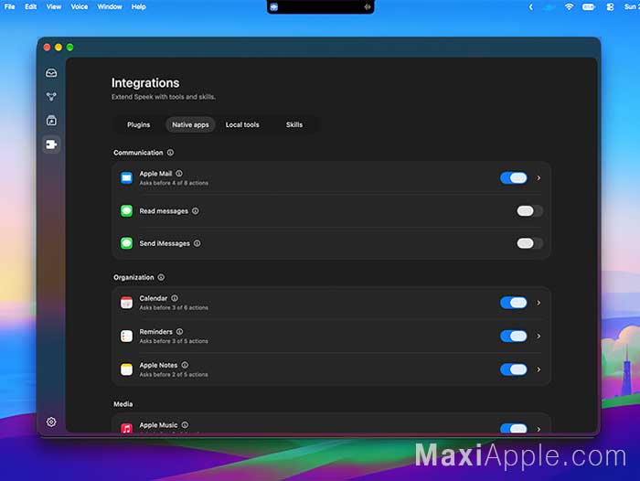The image size is (640, 481).
Task: Open Wi-Fi status in the menu bar
Action: [x=569, y=7]
